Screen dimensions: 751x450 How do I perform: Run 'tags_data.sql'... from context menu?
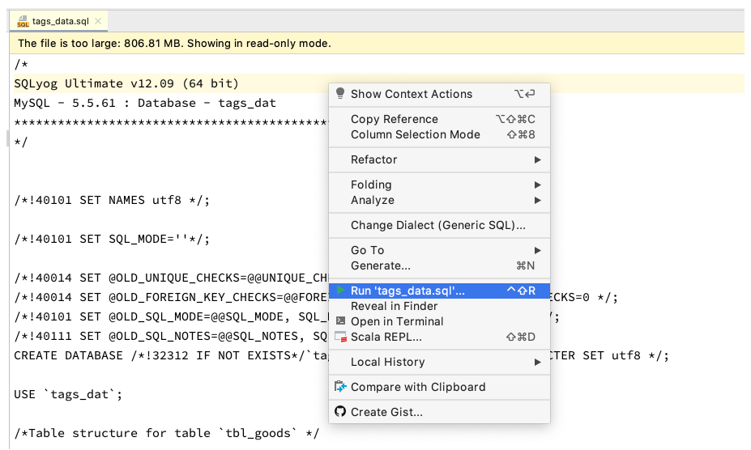coord(439,291)
